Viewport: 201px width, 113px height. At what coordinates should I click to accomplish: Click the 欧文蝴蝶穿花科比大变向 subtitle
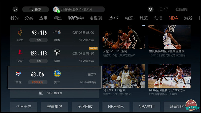163,94
